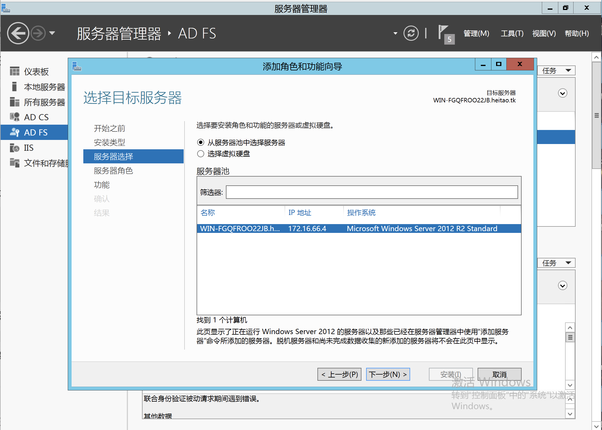Image resolution: width=602 pixels, height=430 pixels.
Task: Click the Microsoft Windows Server 2012 R2 Standard cell
Action: point(422,228)
